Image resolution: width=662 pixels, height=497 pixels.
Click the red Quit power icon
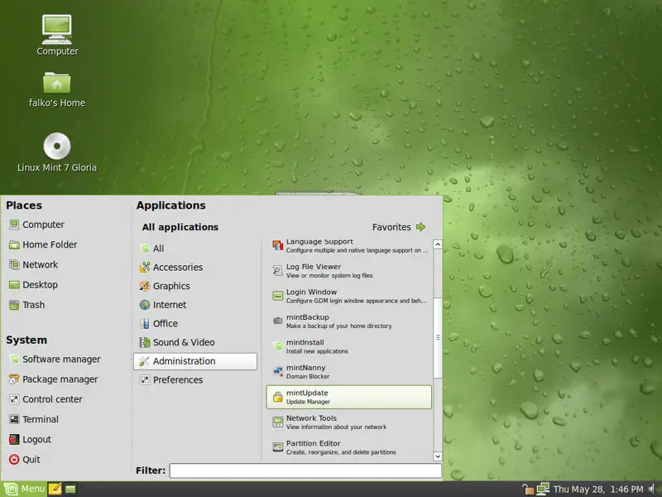[14, 460]
